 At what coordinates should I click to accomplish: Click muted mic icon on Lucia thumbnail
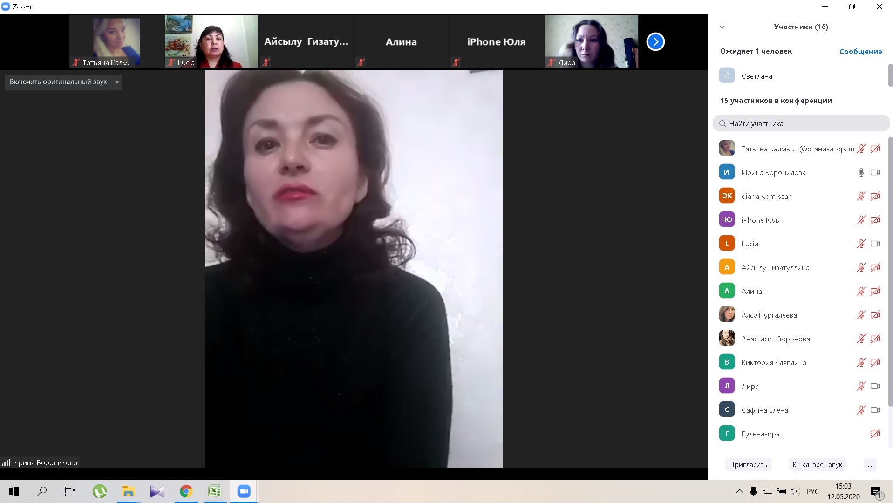click(171, 62)
